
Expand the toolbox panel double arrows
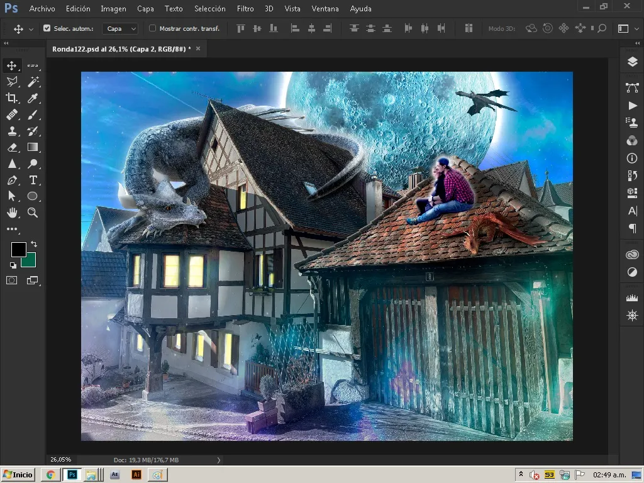pyautogui.click(x=6, y=43)
